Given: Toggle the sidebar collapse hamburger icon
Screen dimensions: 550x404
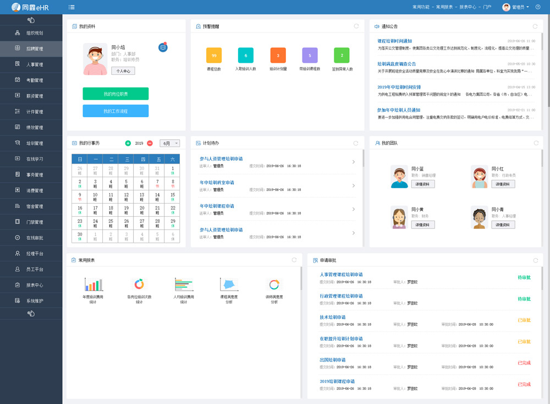Looking at the screenshot, I should pos(72,7).
